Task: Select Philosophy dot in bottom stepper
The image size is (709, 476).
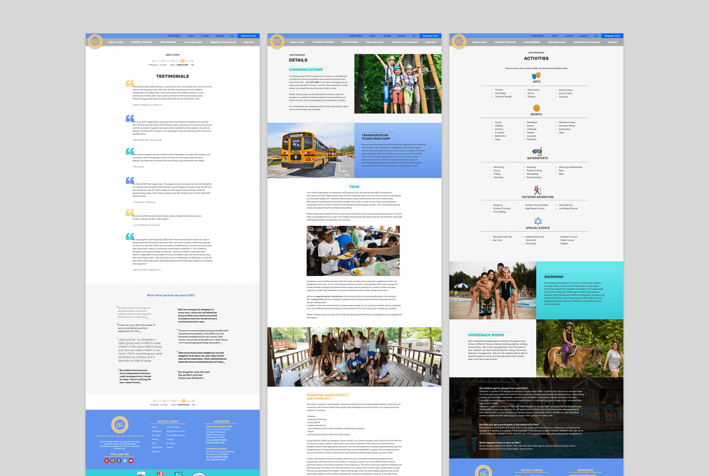Action: [x=155, y=401]
